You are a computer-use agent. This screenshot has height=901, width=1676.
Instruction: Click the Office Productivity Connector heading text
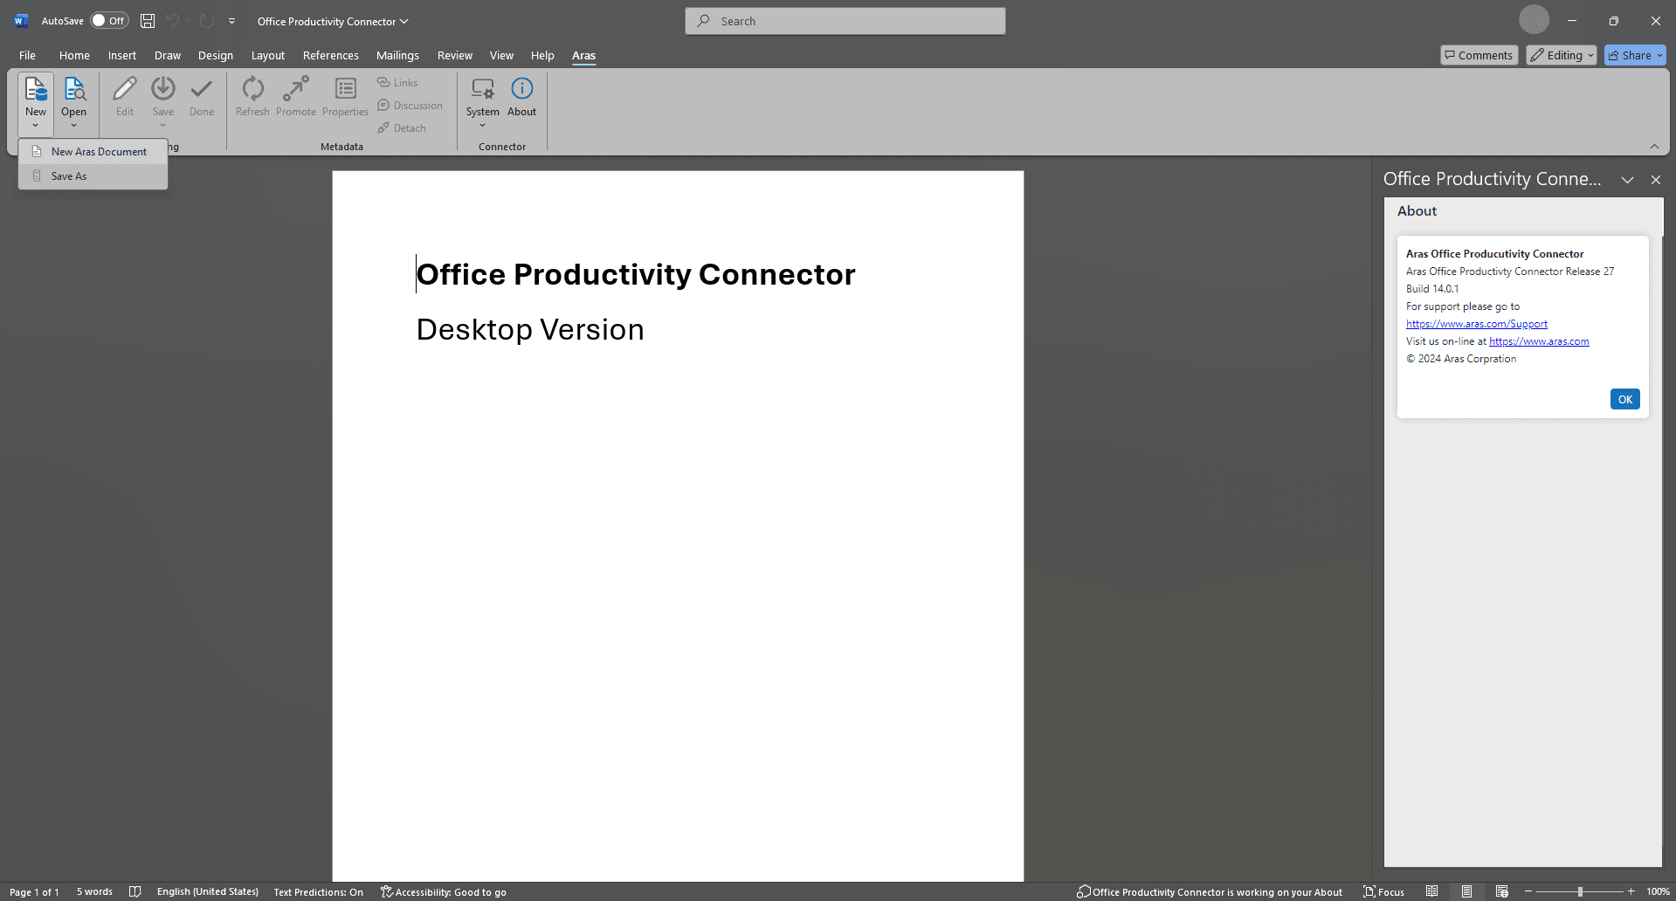(x=636, y=274)
